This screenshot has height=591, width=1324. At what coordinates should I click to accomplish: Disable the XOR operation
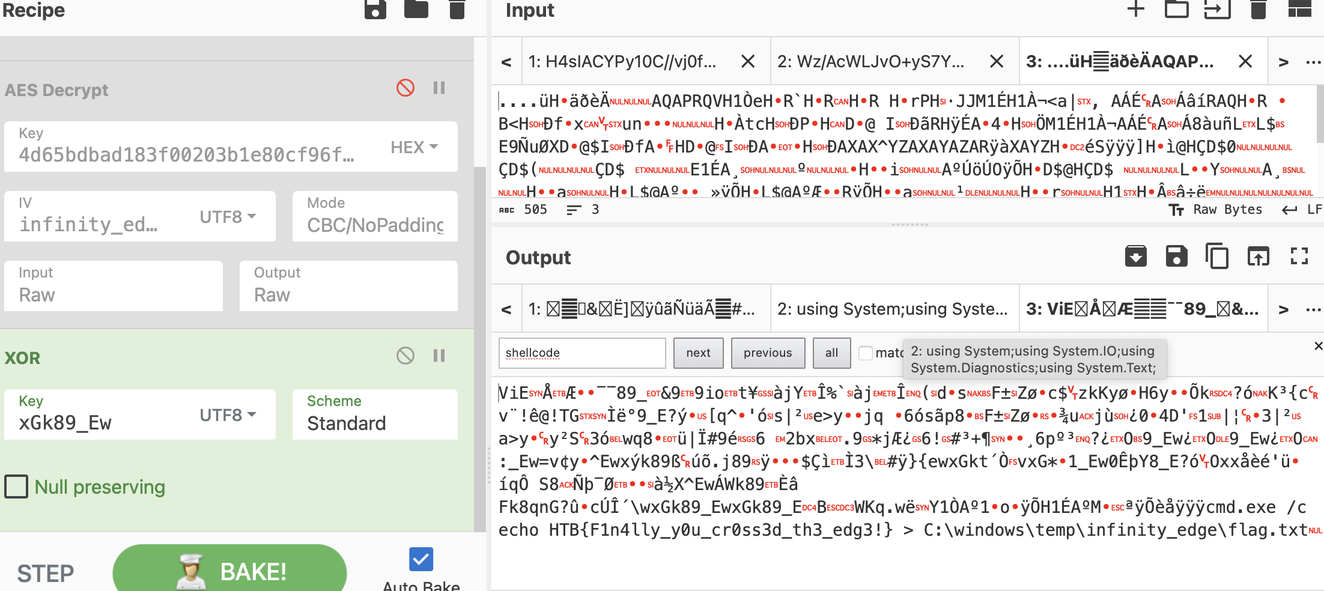pyautogui.click(x=405, y=356)
